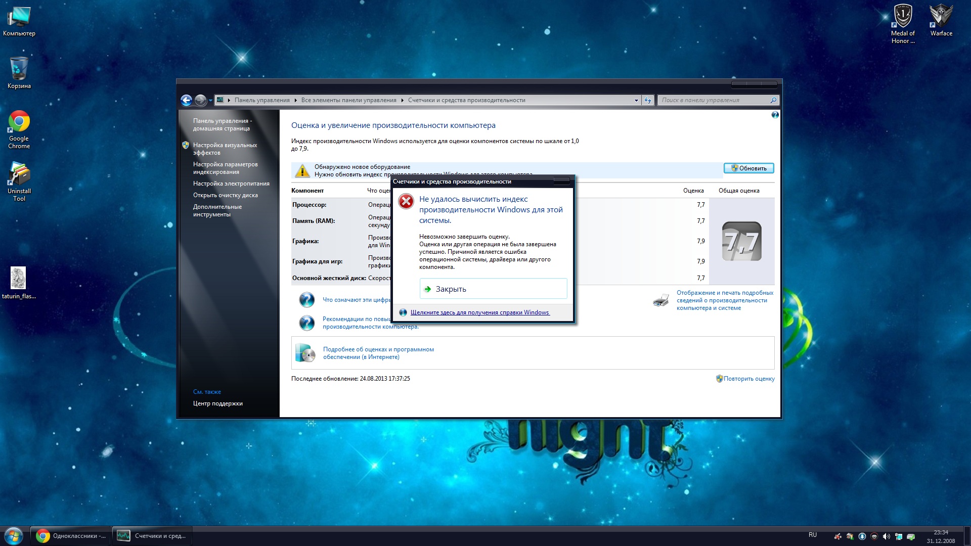This screenshot has width=971, height=546.
Task: Switch to Одноклассники Chrome taskbar button
Action: [70, 536]
